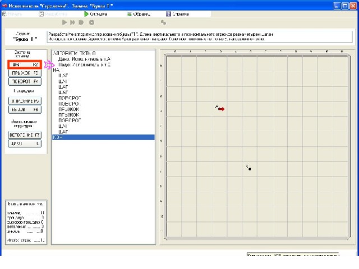The width and height of the screenshot is (359, 269).
Task: Click the green play icon beside Отладка
Action: pos(86,14)
